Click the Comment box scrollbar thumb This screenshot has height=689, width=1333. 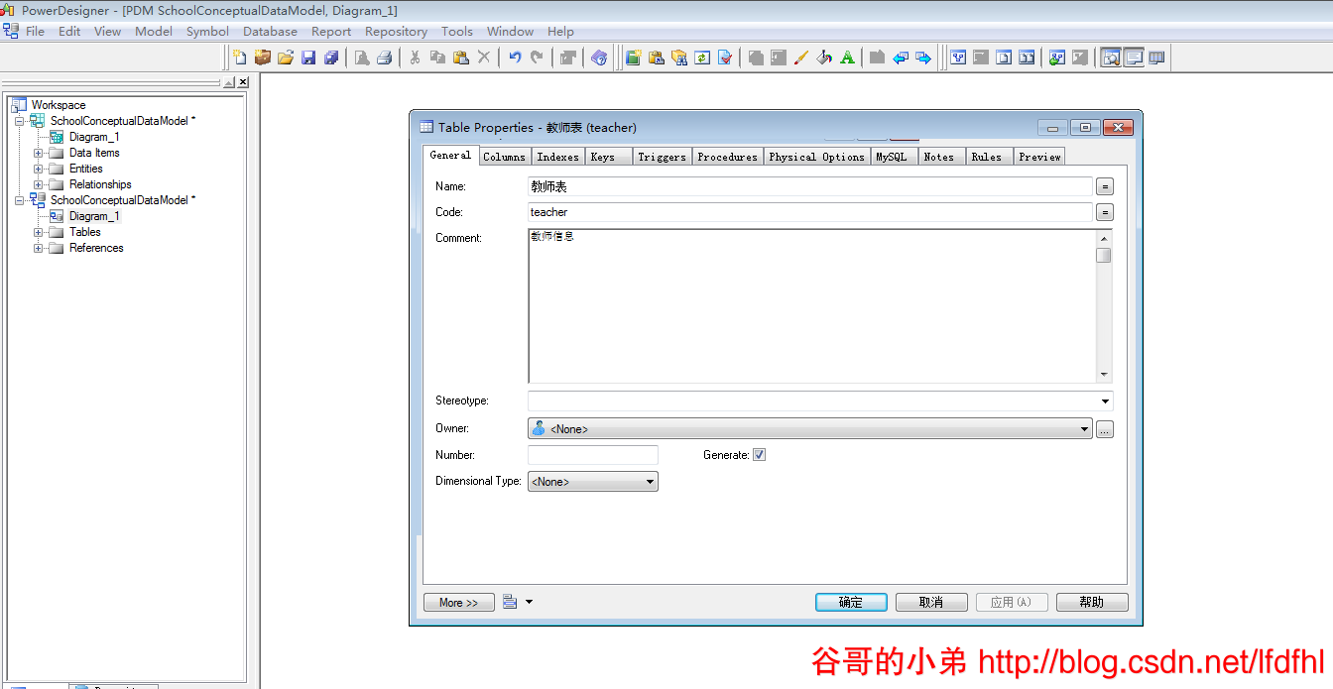pyautogui.click(x=1104, y=255)
